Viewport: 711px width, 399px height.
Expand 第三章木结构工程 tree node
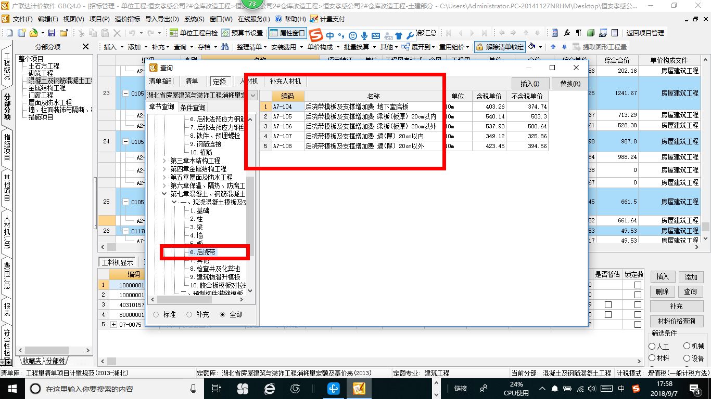click(x=165, y=161)
